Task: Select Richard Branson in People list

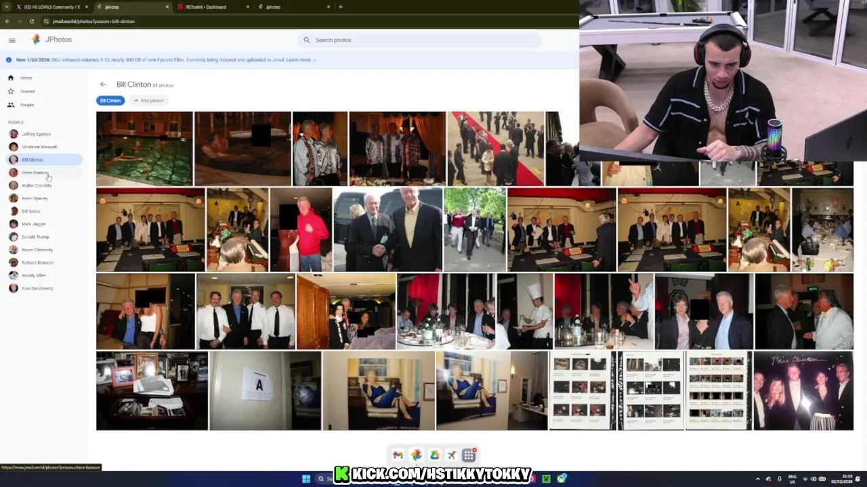Action: click(x=43, y=262)
